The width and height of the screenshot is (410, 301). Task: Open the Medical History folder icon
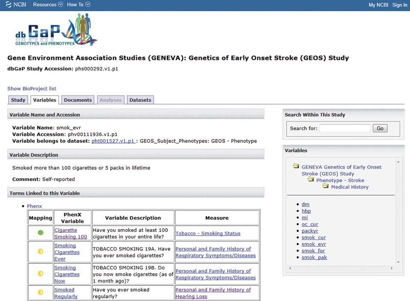click(325, 186)
